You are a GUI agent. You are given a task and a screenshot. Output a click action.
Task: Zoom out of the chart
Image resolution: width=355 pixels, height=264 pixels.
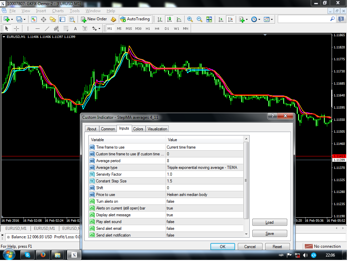(x=199, y=19)
